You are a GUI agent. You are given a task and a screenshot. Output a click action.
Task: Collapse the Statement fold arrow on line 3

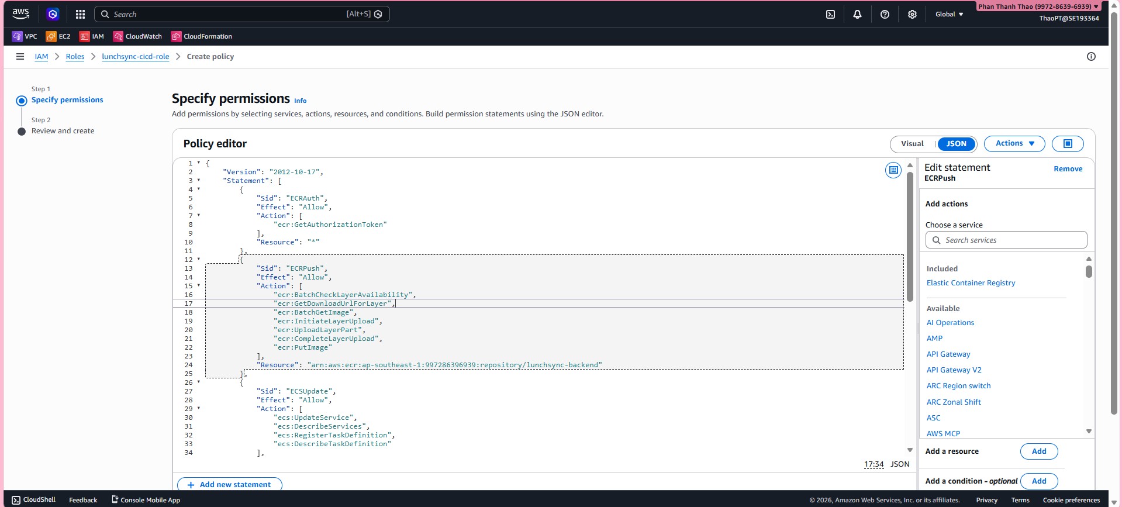tap(199, 180)
